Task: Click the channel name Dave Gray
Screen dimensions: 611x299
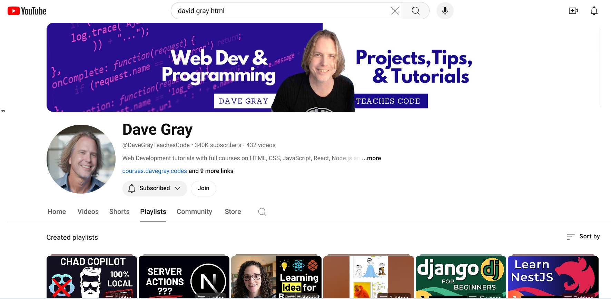Action: click(157, 130)
